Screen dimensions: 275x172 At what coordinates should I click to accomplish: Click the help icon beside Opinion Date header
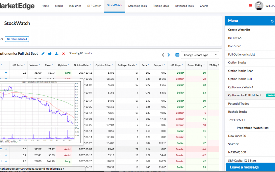tap(90, 64)
